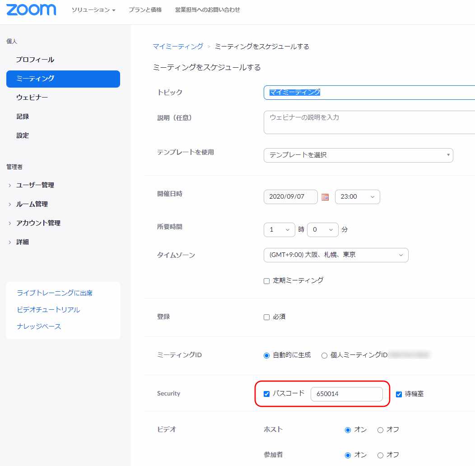Viewport: 475px width, 466px height.
Task: Enable 定期ミーティング checkbox
Action: point(266,281)
